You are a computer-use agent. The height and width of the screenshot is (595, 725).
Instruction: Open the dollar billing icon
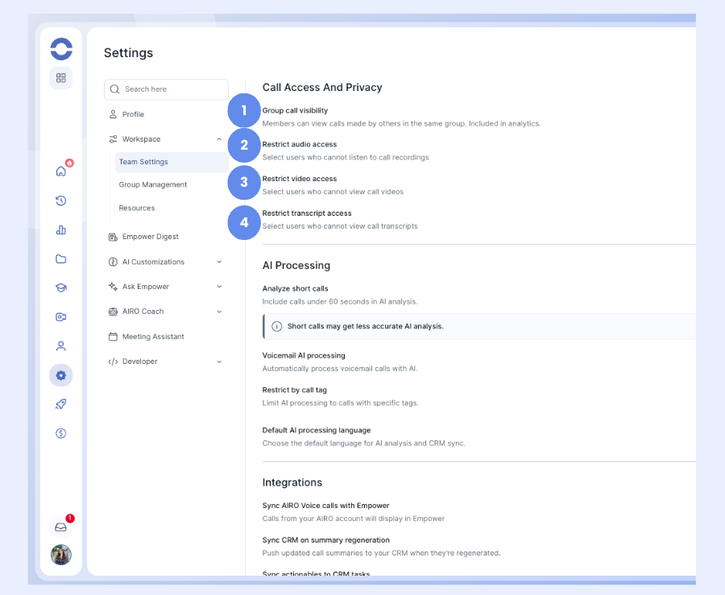tap(61, 433)
